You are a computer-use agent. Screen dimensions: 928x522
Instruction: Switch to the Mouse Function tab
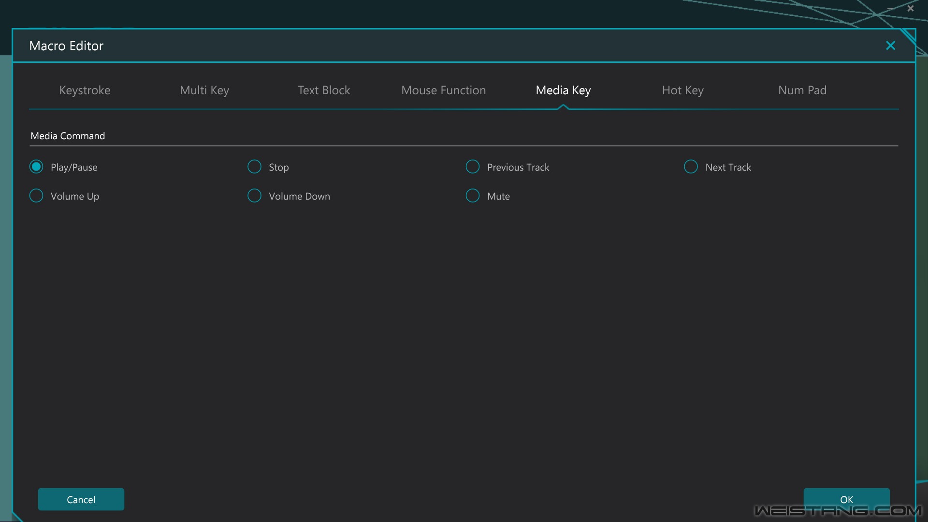point(444,90)
